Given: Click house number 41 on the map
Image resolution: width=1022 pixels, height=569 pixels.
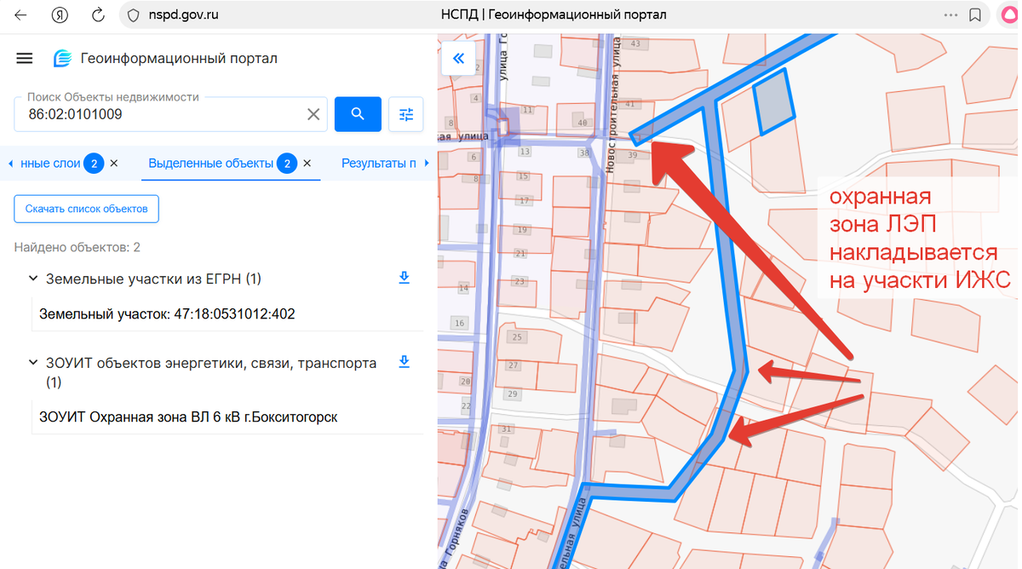Looking at the screenshot, I should click(x=630, y=104).
